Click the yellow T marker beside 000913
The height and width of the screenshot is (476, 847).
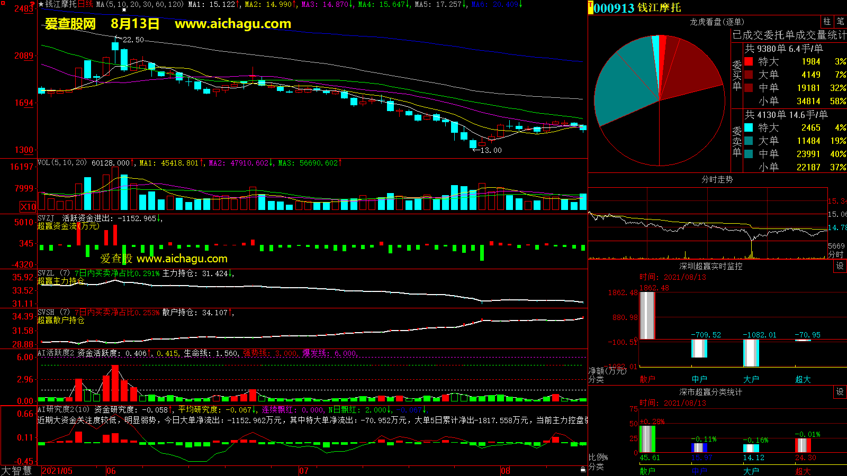pyautogui.click(x=590, y=7)
